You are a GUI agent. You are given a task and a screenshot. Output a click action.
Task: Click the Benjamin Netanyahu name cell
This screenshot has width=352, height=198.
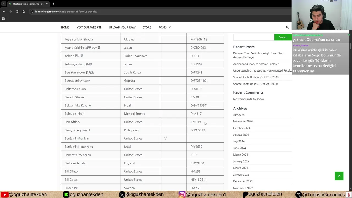point(91,147)
